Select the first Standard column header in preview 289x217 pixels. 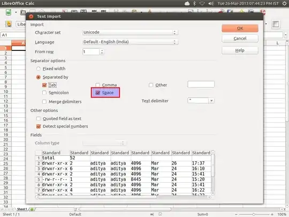[x=56, y=153]
